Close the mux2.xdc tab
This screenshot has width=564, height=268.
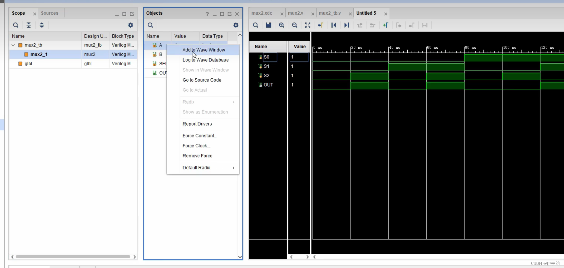click(x=282, y=14)
